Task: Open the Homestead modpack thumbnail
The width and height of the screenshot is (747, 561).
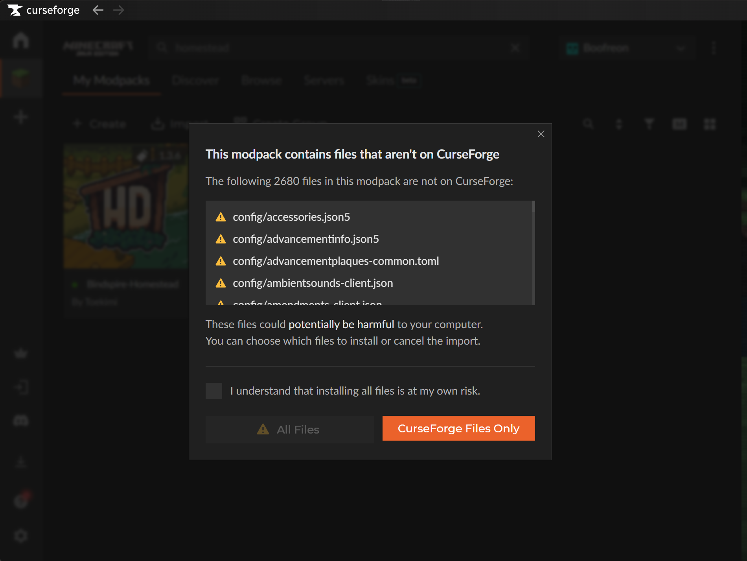Action: point(126,206)
